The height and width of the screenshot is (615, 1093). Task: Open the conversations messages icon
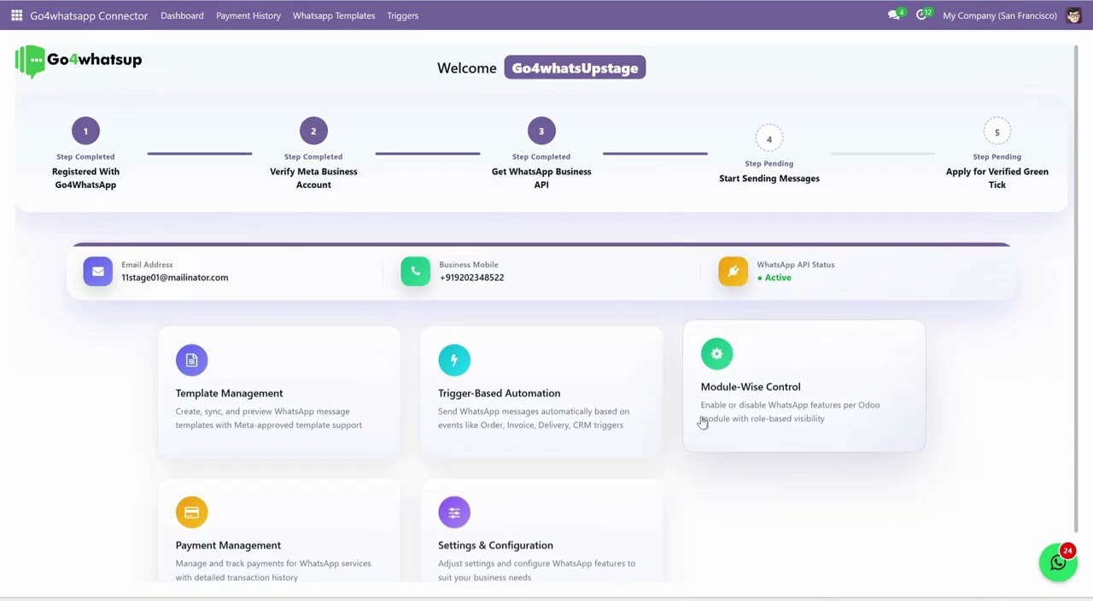(894, 15)
